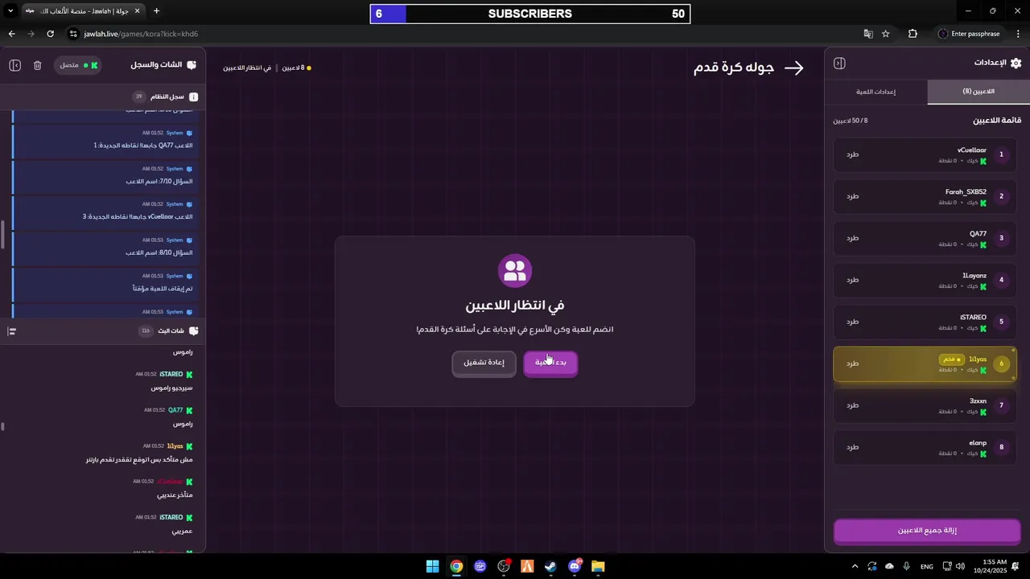
Task: Remove all players with إزالة جميع اللاعبين
Action: tap(927, 531)
